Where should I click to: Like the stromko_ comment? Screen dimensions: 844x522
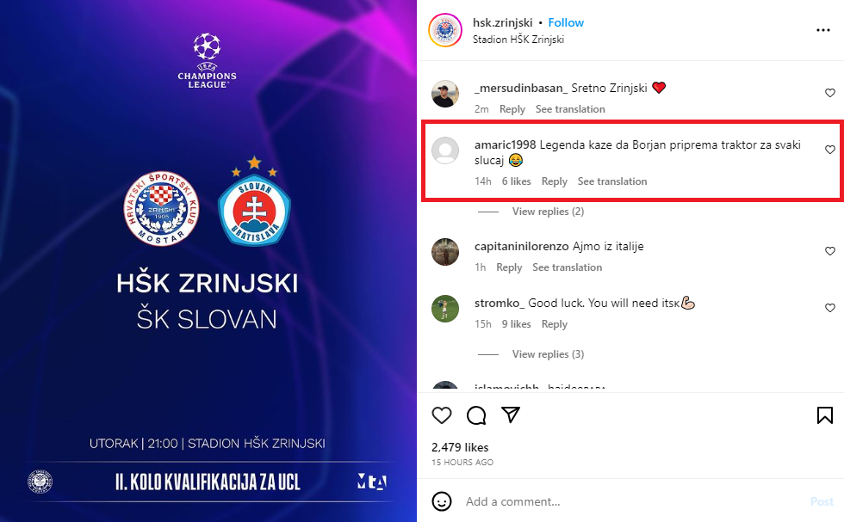click(830, 308)
